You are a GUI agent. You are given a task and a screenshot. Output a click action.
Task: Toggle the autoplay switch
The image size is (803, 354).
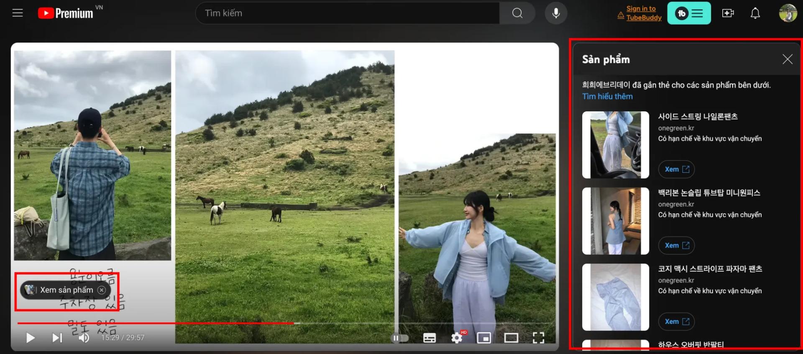(399, 338)
